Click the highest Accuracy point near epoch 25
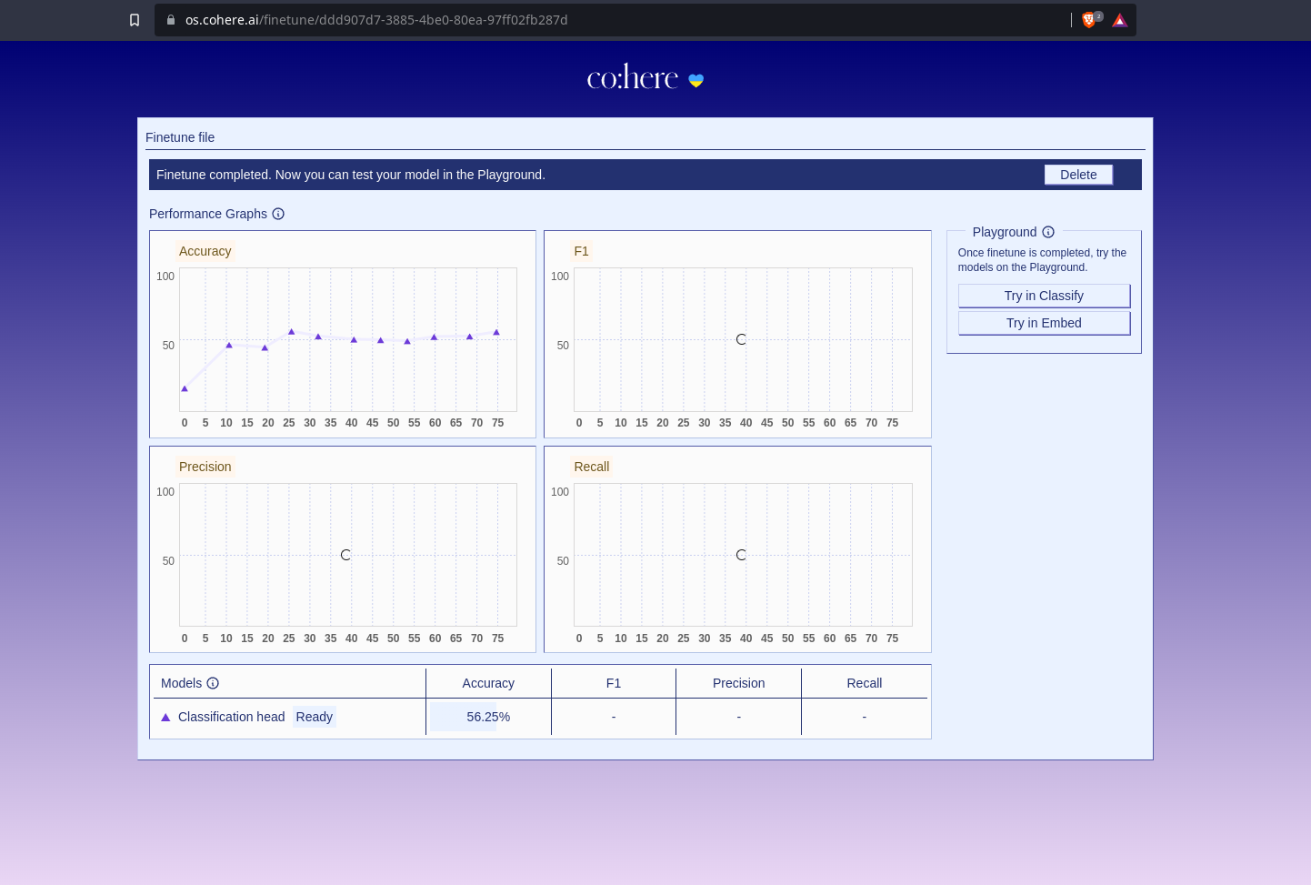 (291, 331)
